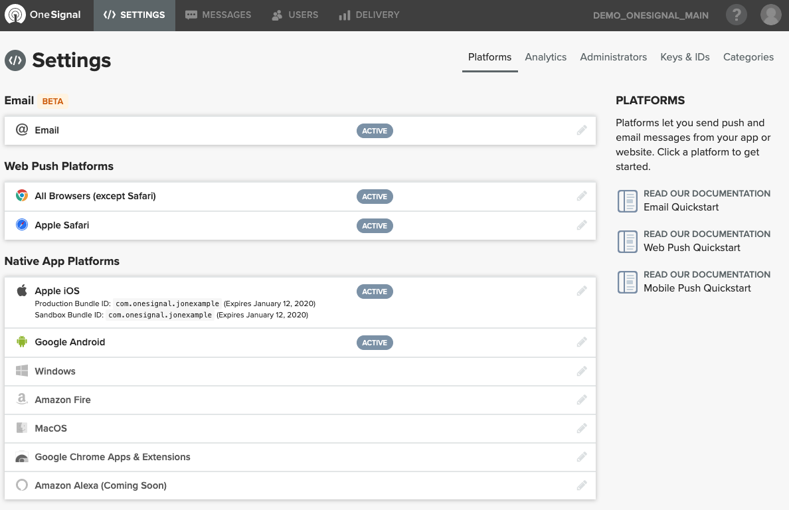This screenshot has width=789, height=510.
Task: Click ACTIVE badge on Apple Safari row
Action: point(375,226)
